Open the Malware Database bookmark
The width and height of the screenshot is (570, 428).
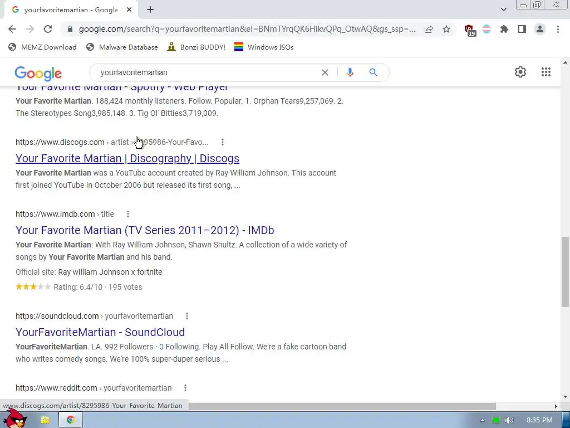click(x=122, y=47)
